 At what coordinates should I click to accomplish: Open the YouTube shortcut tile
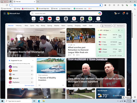(50, 19)
